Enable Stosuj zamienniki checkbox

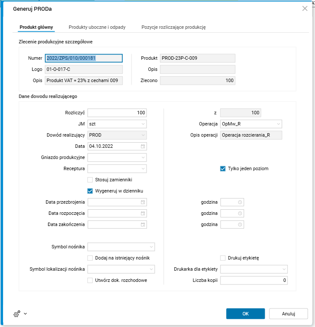coord(90,180)
